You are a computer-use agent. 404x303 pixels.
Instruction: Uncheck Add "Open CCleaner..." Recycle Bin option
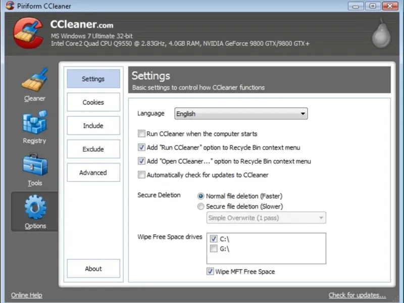pyautogui.click(x=141, y=161)
